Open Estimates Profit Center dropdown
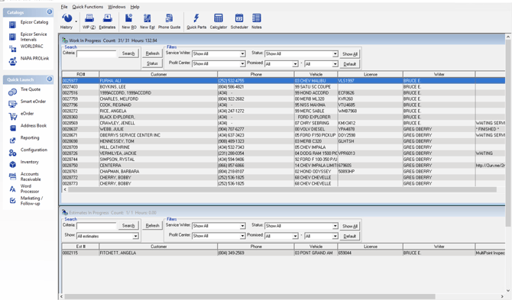Image resolution: width=512 pixels, height=300 pixels. click(x=242, y=236)
